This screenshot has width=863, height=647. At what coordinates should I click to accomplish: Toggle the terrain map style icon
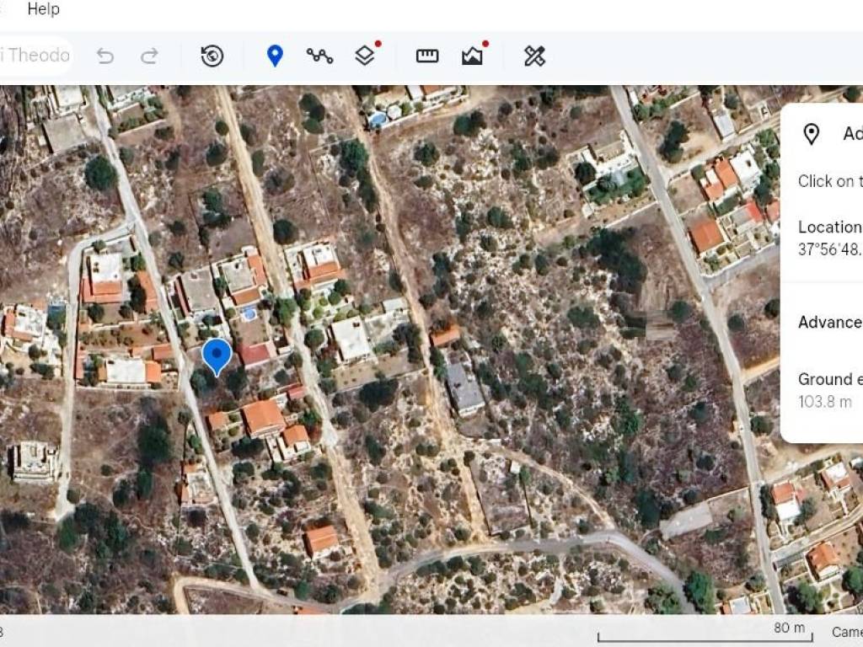[473, 56]
